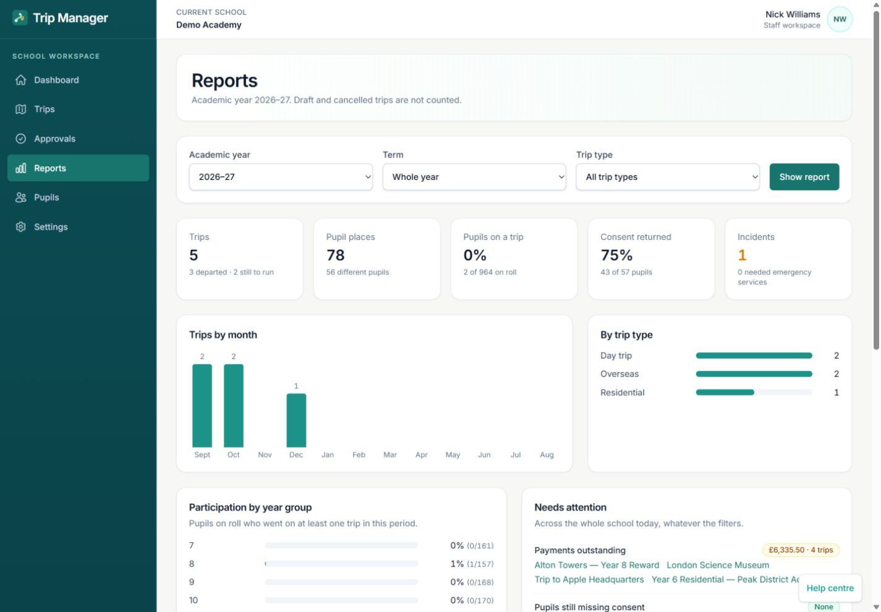881x612 pixels.
Task: Click 43 of 57 pupils text
Action: pyautogui.click(x=626, y=272)
